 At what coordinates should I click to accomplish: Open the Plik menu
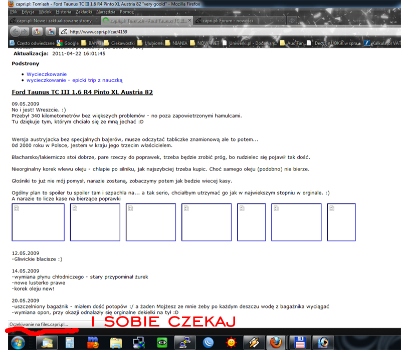click(14, 11)
